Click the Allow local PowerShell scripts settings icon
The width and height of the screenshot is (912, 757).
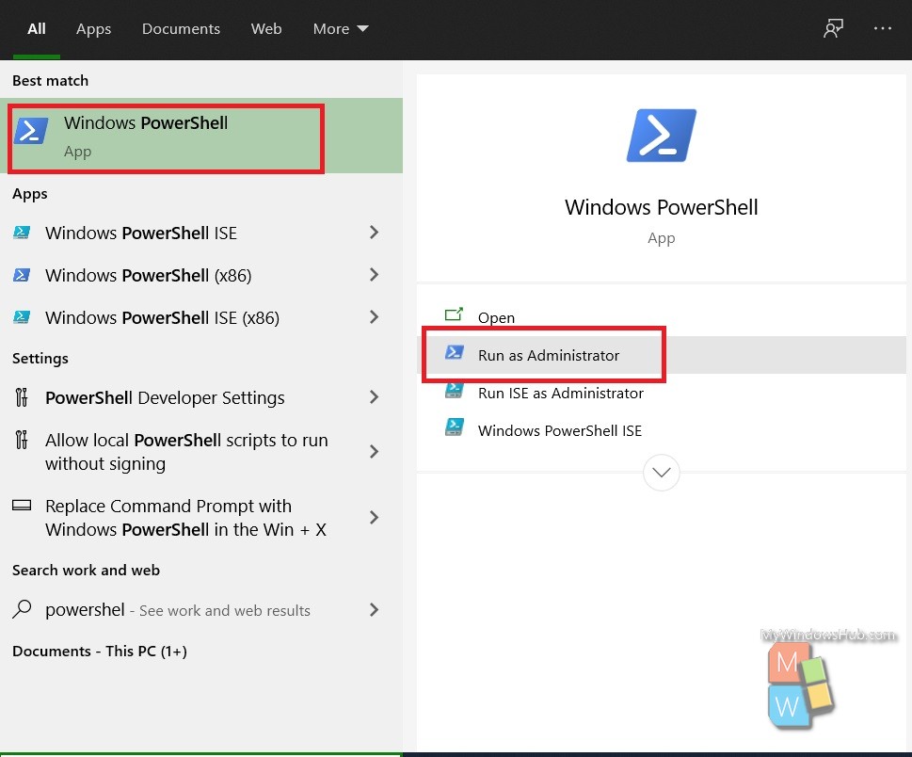[x=22, y=440]
